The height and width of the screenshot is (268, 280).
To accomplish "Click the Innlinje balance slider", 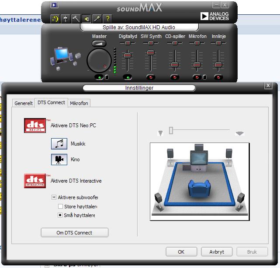I will coord(218,43).
